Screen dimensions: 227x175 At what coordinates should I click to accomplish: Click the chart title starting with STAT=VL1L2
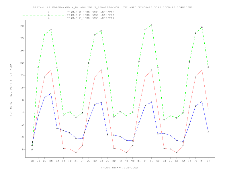click(x=113, y=7)
